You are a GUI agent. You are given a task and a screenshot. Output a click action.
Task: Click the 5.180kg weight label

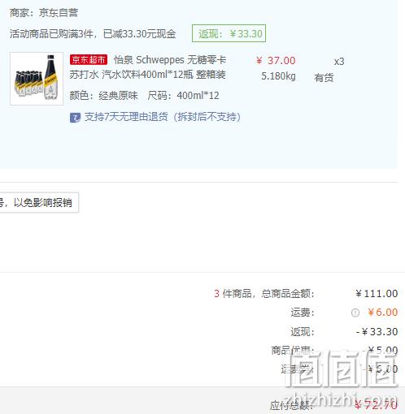coord(278,76)
